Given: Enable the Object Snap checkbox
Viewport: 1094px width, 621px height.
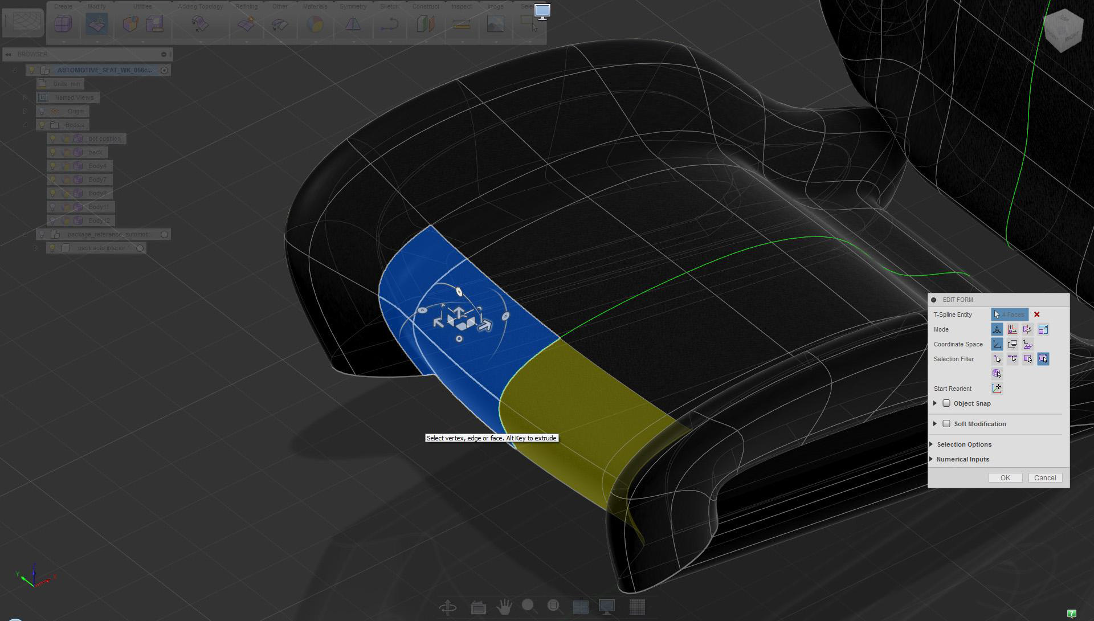Looking at the screenshot, I should [x=946, y=403].
